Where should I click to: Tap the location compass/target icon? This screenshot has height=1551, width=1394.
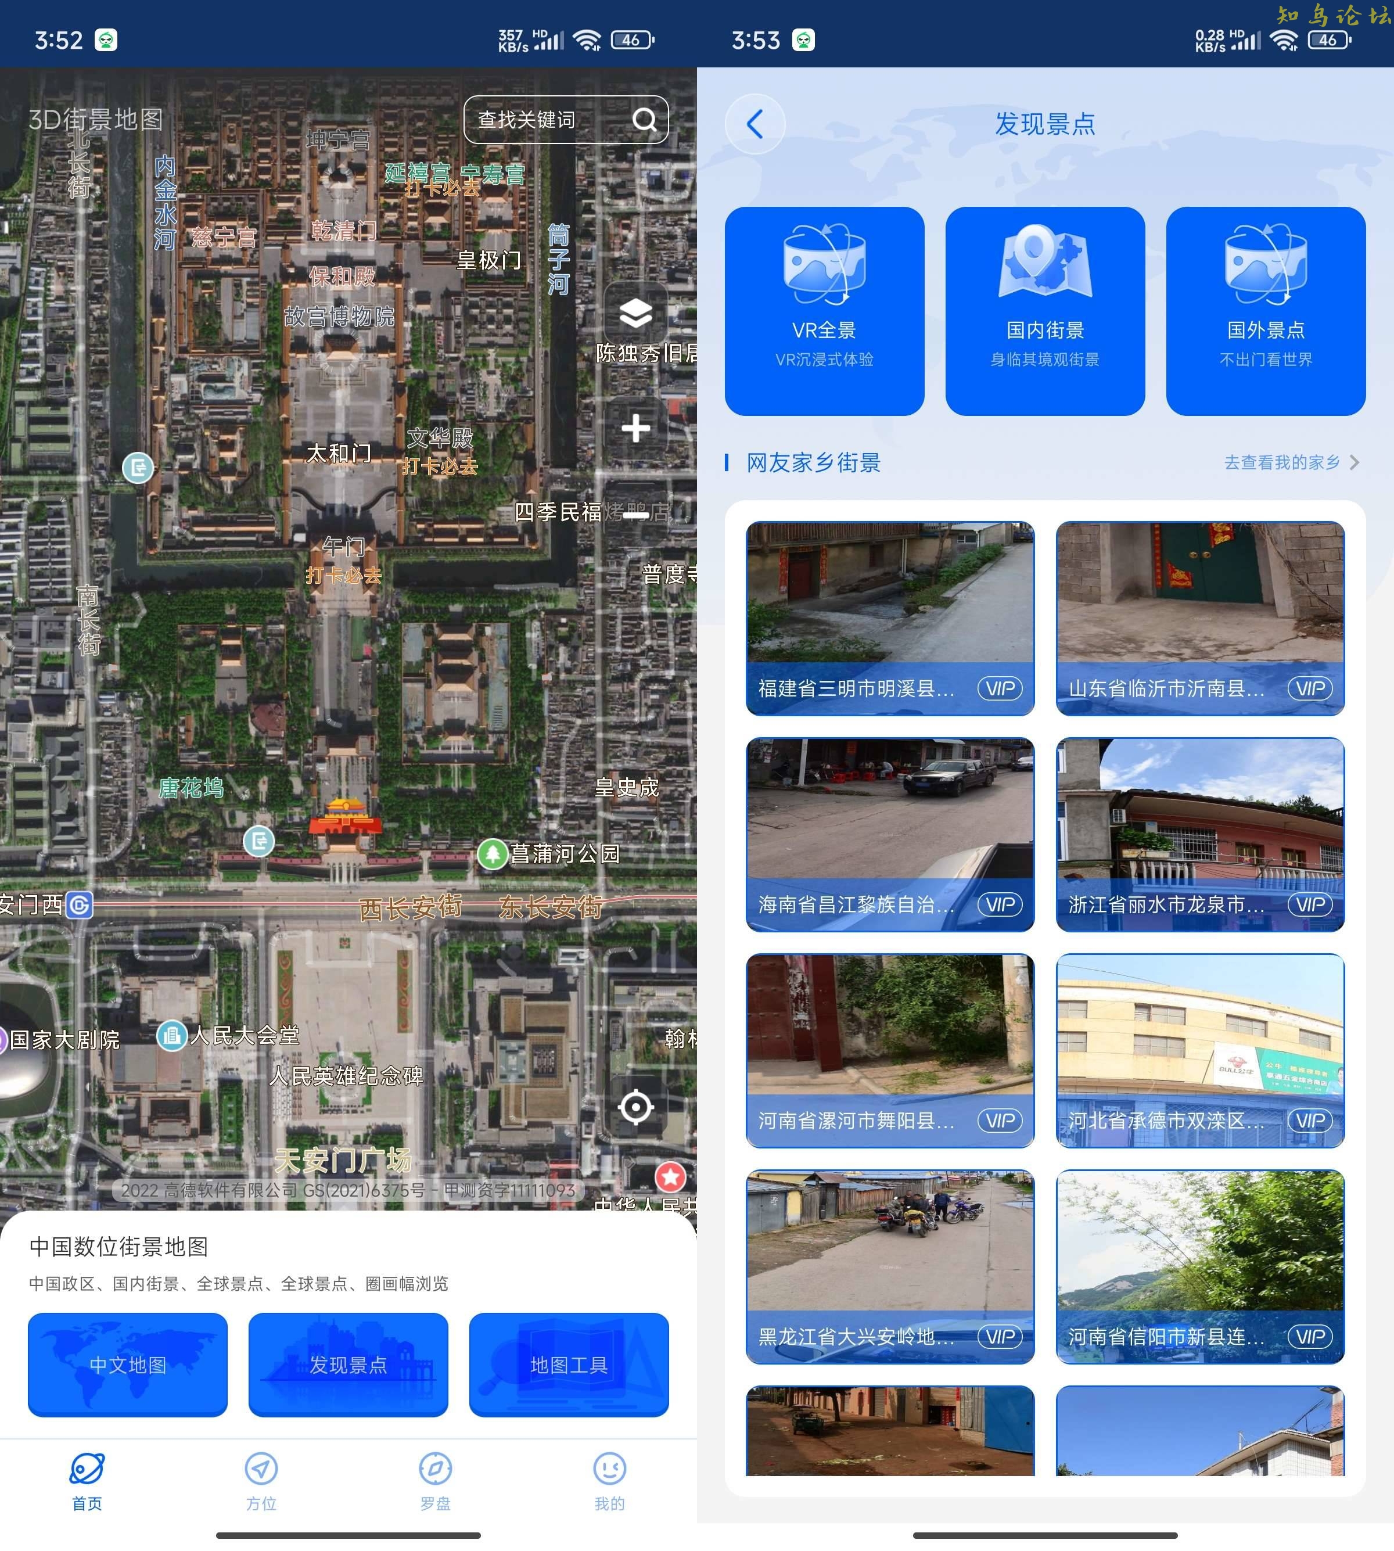click(x=634, y=1110)
